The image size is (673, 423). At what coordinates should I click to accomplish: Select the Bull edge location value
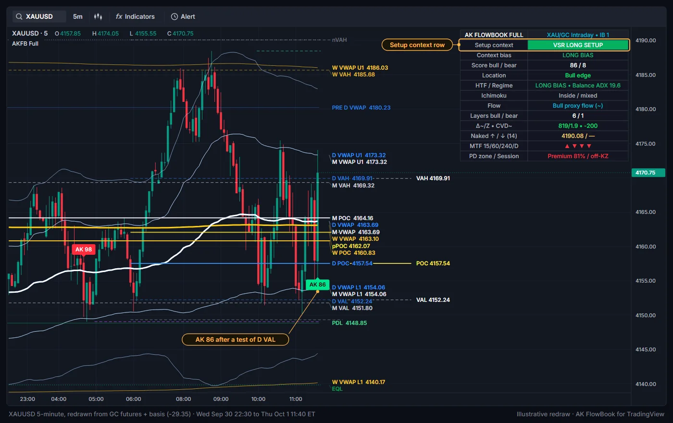tap(578, 75)
